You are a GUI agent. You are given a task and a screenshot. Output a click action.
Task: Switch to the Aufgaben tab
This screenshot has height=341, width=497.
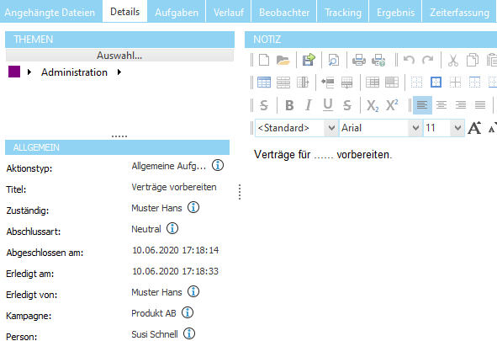coord(177,12)
